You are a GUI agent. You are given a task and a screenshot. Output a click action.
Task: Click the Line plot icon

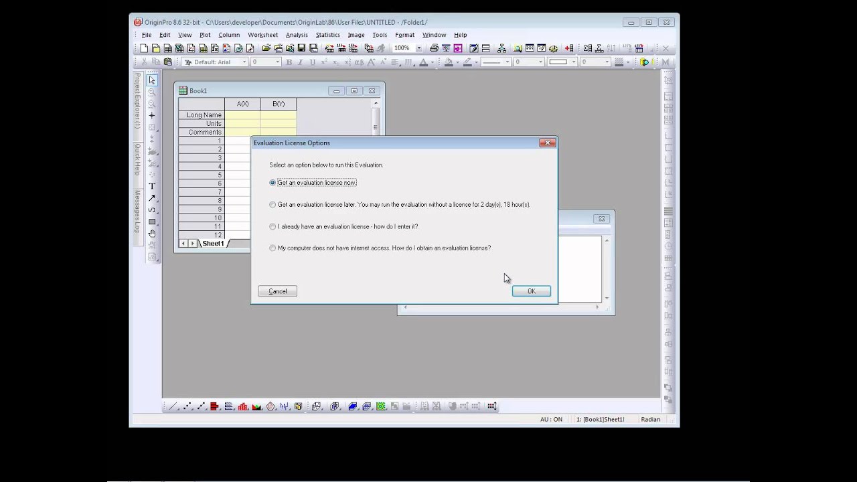172,406
